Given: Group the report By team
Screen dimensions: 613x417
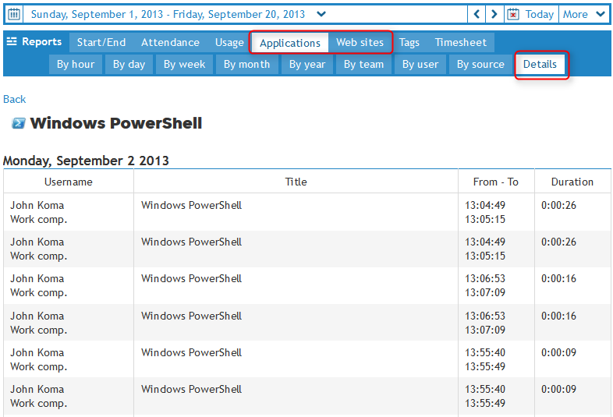Looking at the screenshot, I should click(363, 64).
